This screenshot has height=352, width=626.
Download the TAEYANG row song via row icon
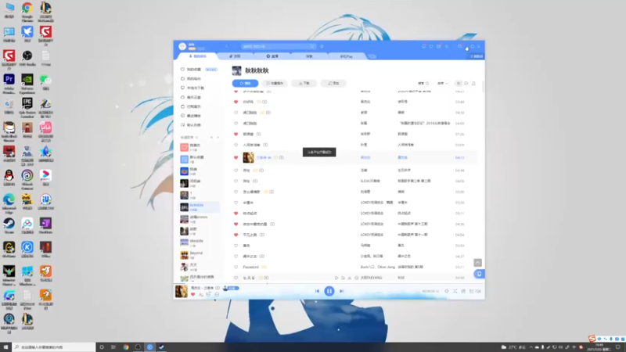pyautogui.click(x=349, y=278)
